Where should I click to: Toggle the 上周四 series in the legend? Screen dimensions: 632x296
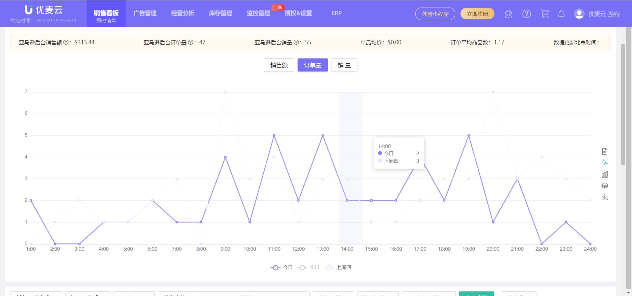(x=337, y=267)
